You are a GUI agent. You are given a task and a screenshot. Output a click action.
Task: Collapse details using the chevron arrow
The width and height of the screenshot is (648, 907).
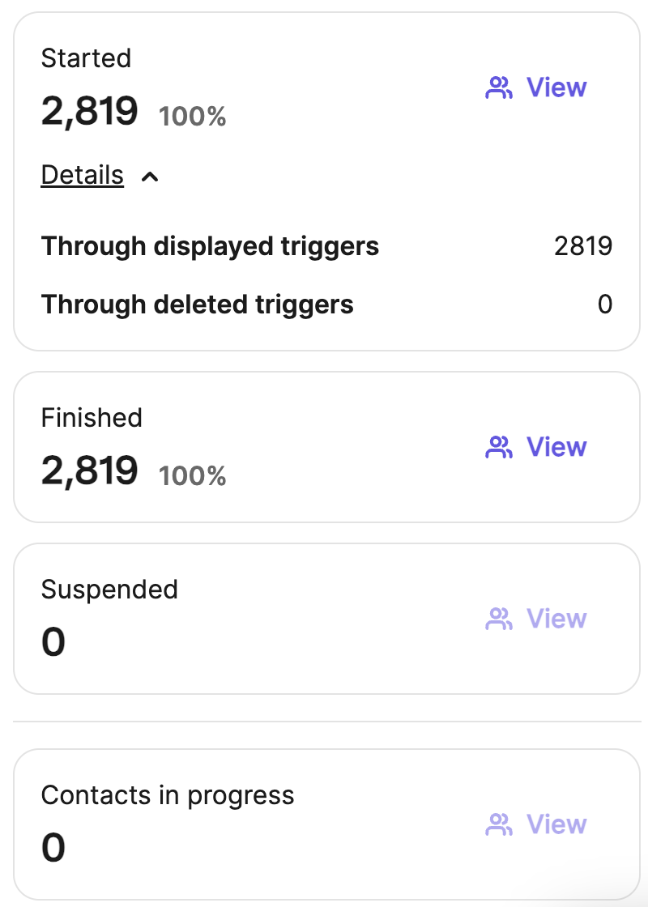click(x=150, y=177)
